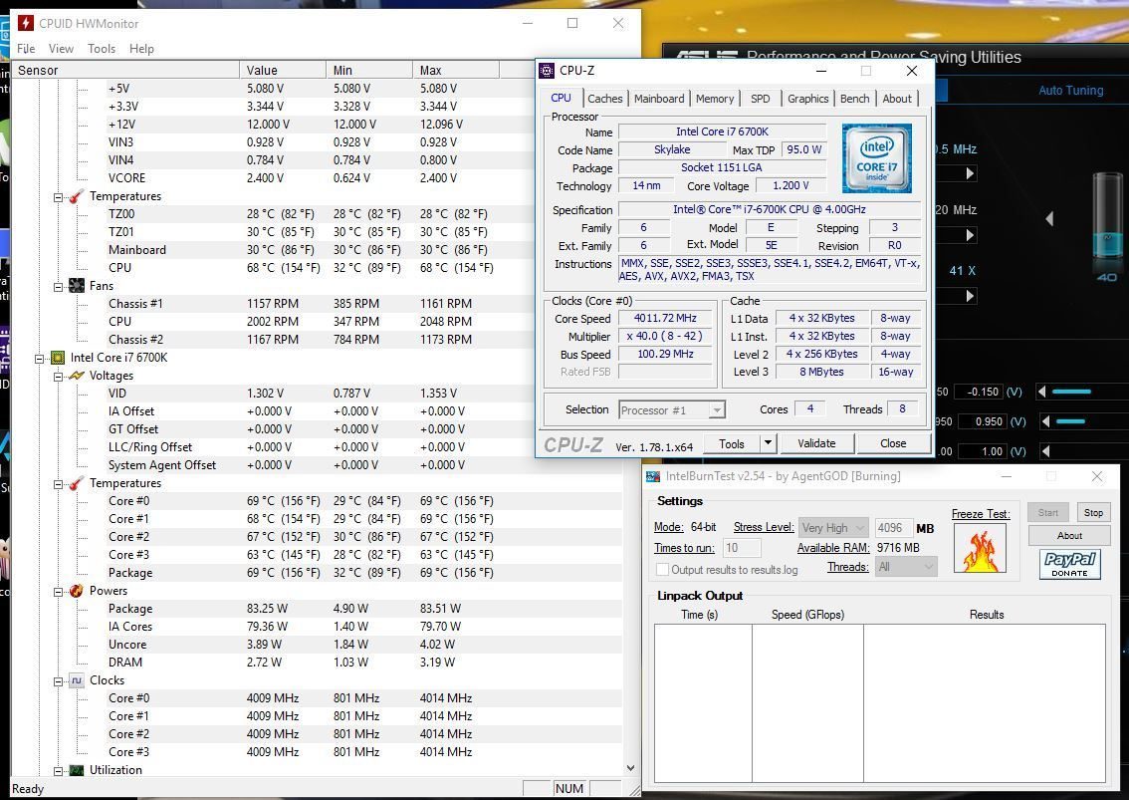Click the flame icon beside Powers
Screen dimensions: 1129x800
77,590
